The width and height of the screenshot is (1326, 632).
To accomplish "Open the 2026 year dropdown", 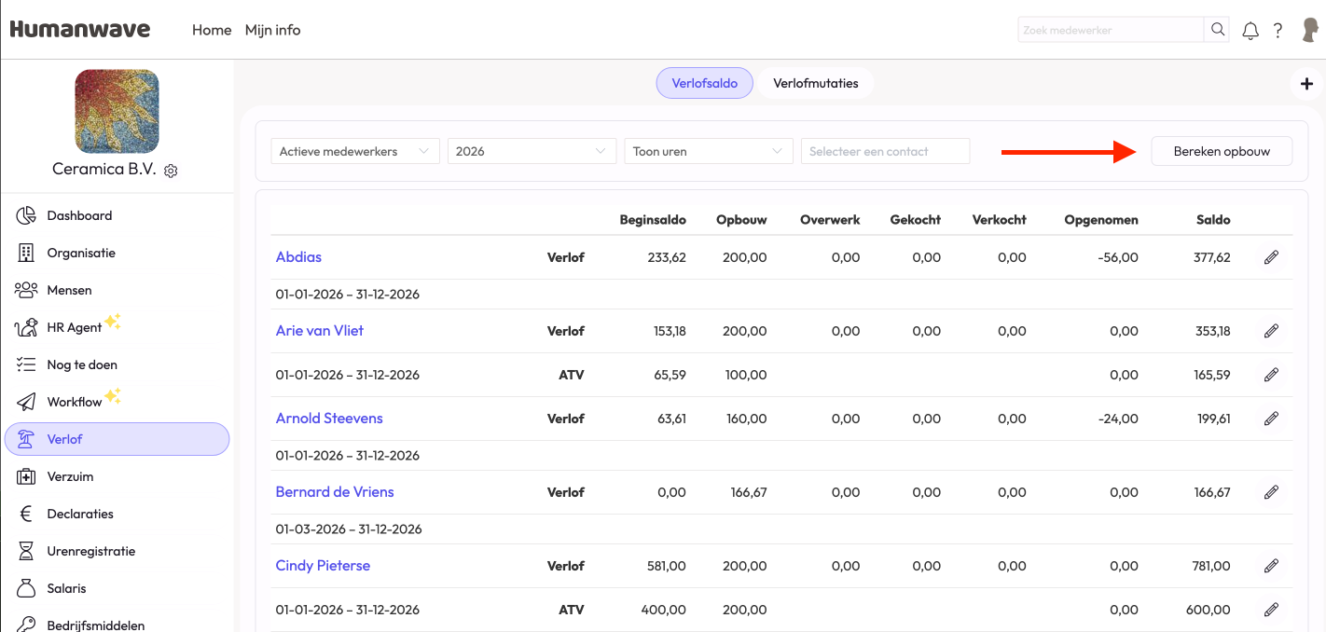I will (x=532, y=151).
